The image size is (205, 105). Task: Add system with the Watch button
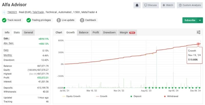(x=168, y=5)
